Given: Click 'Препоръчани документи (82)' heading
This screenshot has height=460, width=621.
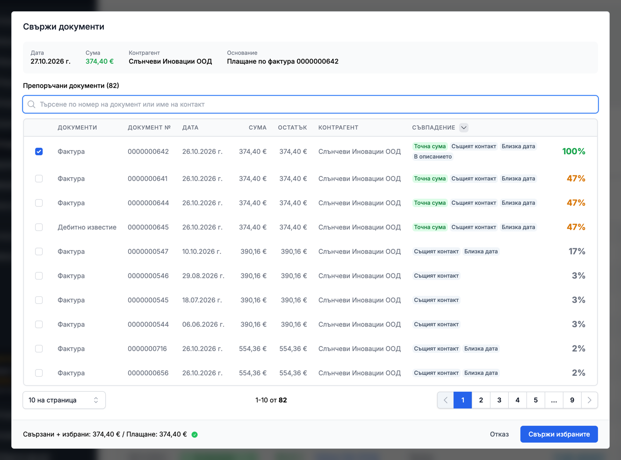Looking at the screenshot, I should (x=71, y=86).
